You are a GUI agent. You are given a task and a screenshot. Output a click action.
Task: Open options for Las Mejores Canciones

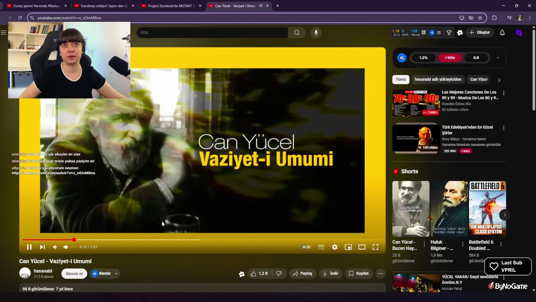click(x=504, y=93)
